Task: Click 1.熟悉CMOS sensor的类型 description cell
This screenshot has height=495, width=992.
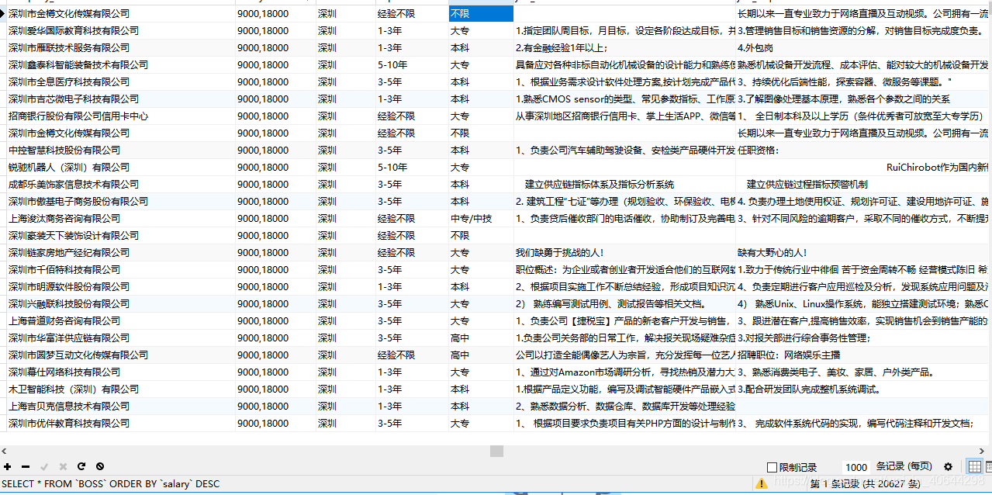Action: click(x=624, y=99)
